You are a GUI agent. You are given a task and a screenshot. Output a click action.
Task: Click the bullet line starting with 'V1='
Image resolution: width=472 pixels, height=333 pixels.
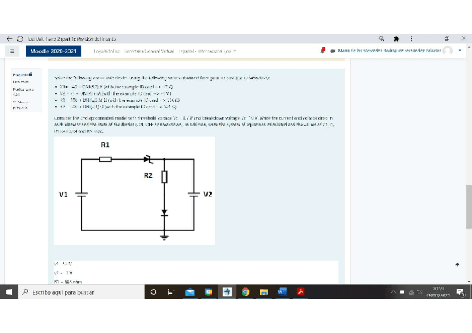click(116, 87)
